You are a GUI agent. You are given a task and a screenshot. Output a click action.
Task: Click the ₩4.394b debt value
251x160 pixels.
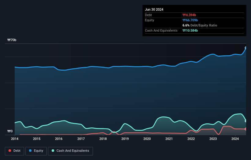(x=189, y=15)
